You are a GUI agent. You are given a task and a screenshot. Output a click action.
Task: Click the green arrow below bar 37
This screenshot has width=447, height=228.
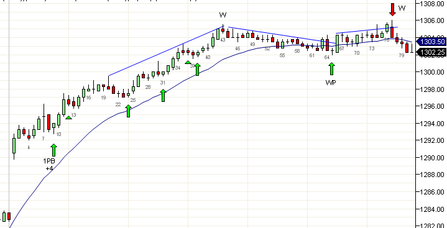(197, 69)
